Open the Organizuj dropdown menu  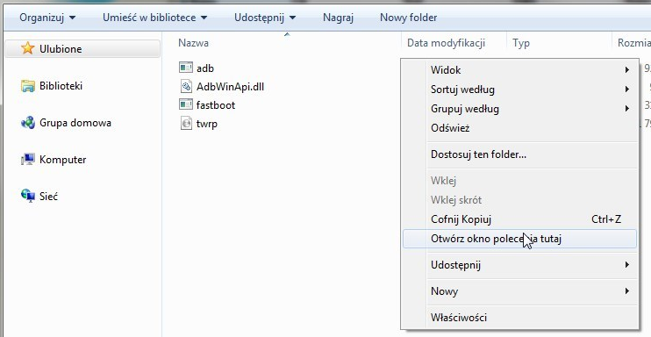coord(47,18)
